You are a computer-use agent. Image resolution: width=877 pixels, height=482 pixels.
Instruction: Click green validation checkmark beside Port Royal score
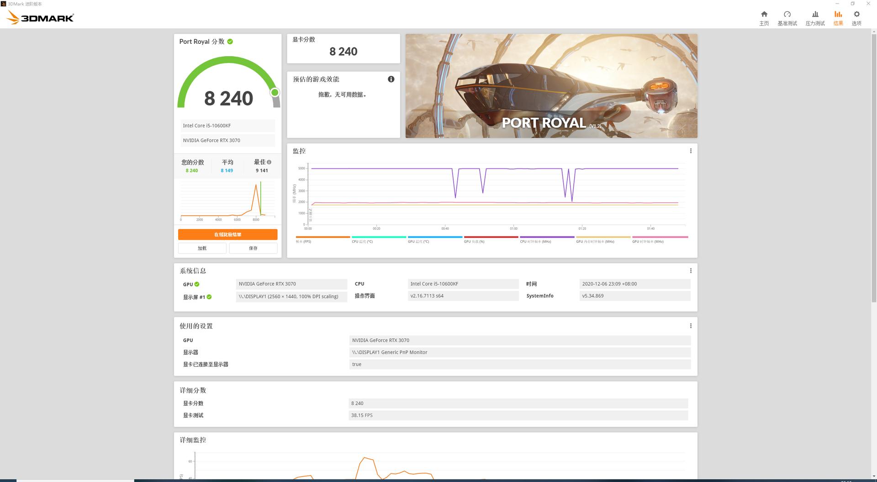pos(230,42)
